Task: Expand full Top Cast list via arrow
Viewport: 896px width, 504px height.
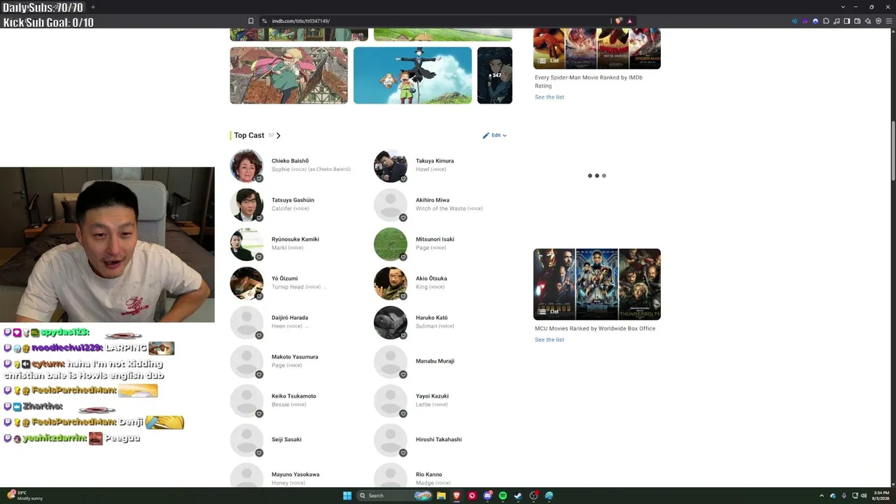Action: [x=278, y=135]
